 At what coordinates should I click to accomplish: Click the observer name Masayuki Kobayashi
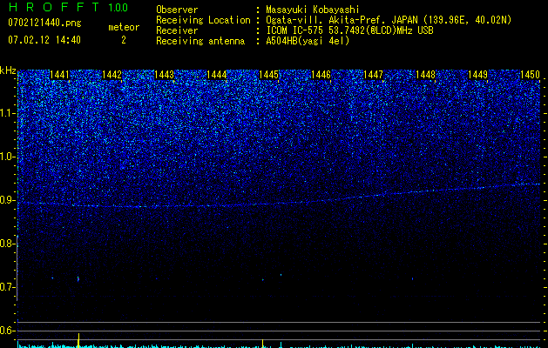click(313, 10)
